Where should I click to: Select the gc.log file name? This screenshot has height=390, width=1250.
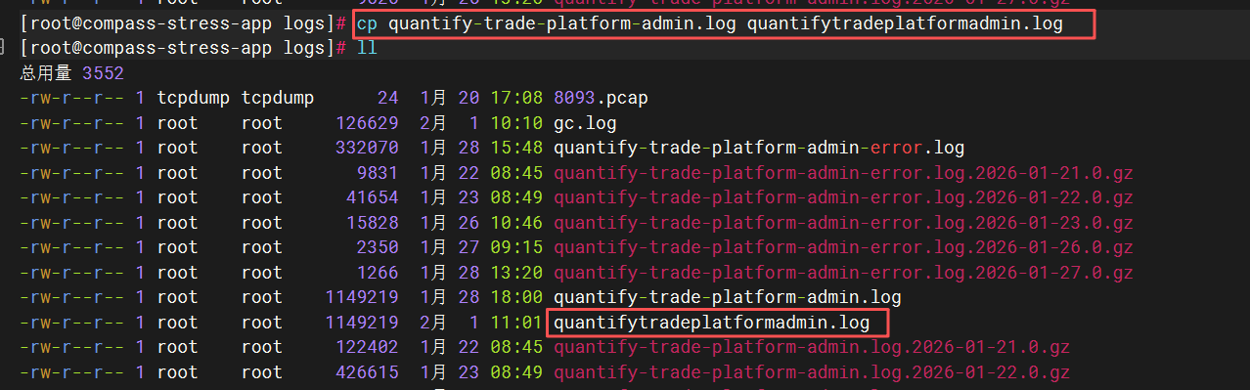[x=585, y=123]
